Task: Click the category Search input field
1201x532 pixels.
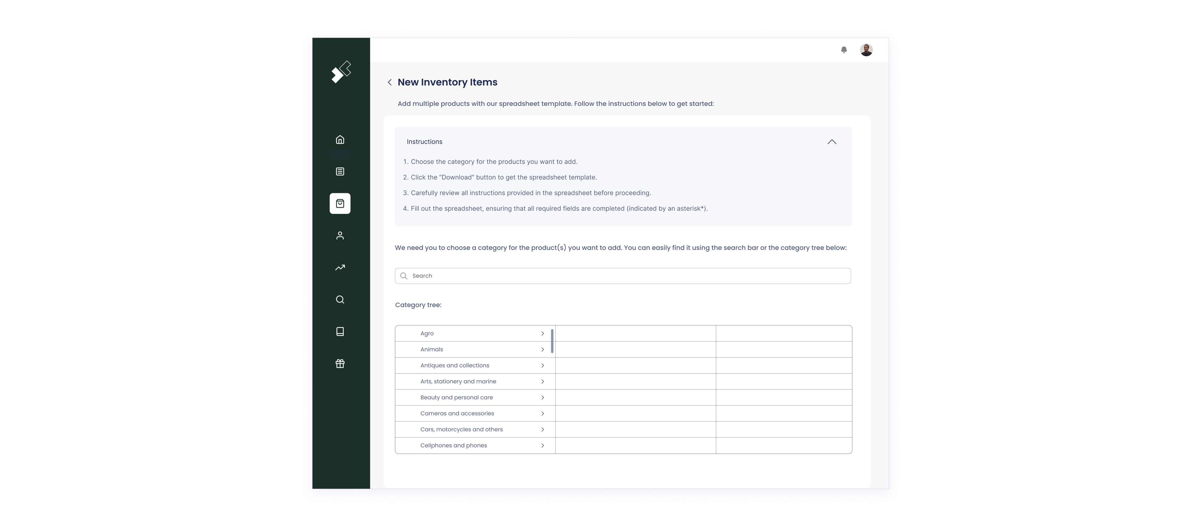Action: (622, 276)
